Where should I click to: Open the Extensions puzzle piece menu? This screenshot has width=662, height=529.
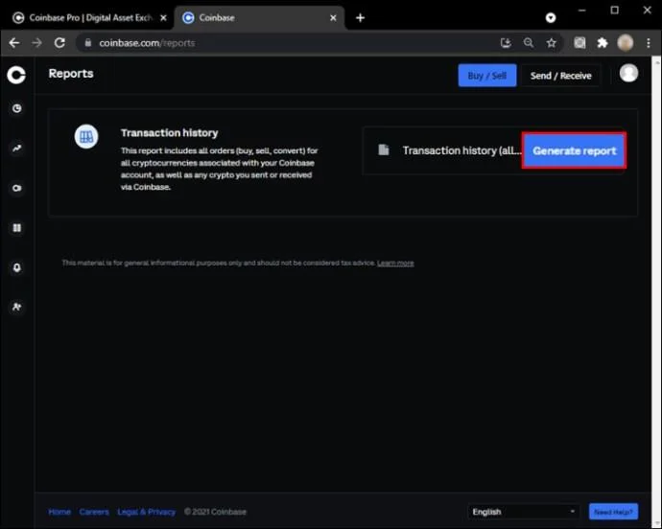tap(603, 42)
